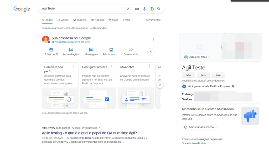Click Imobiliária de aluguel de condomínios text
Screen dimensions: 269x144
click(203, 81)
